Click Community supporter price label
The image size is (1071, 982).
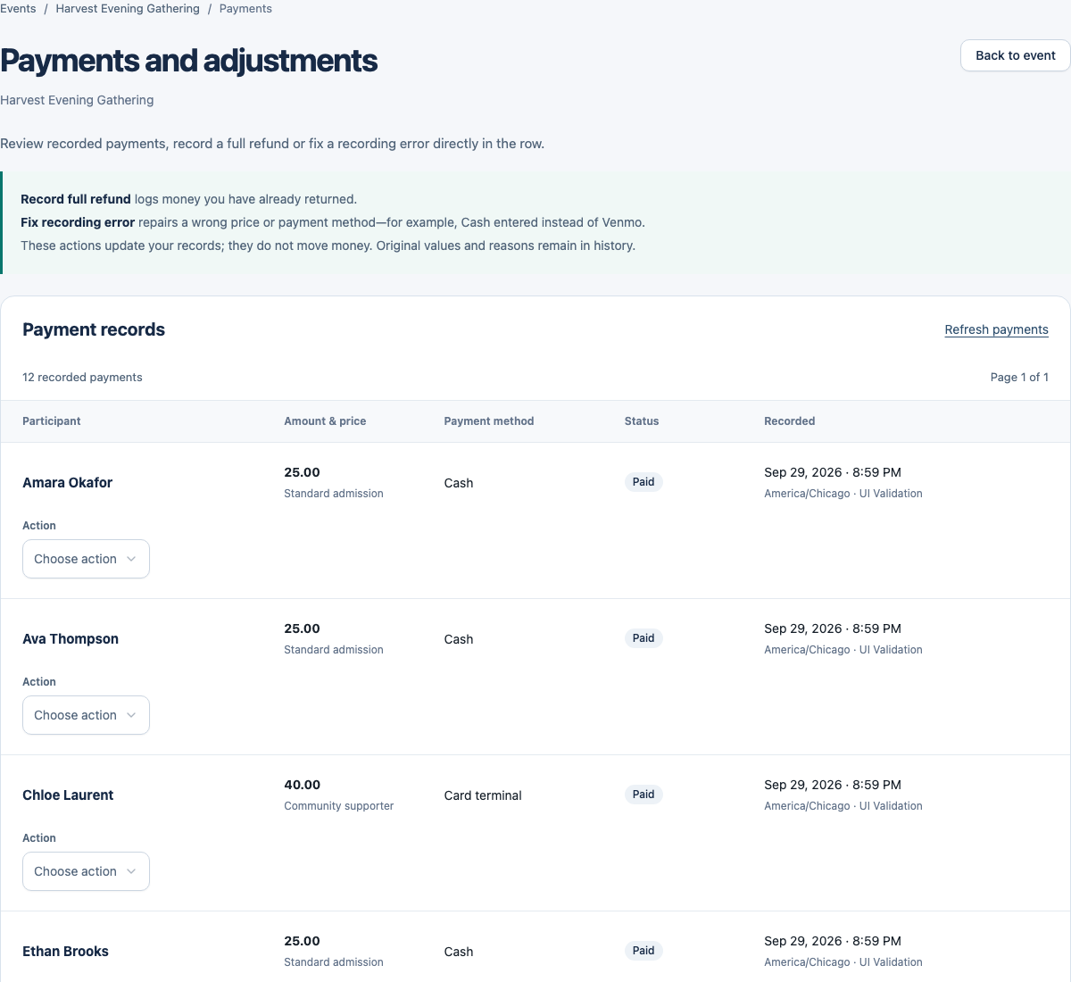coord(339,806)
